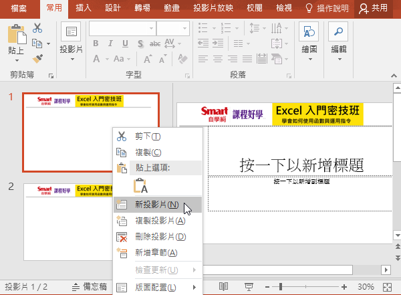401x295 pixels.
Task: Select the Format Painter brush icon
Action: [37, 59]
